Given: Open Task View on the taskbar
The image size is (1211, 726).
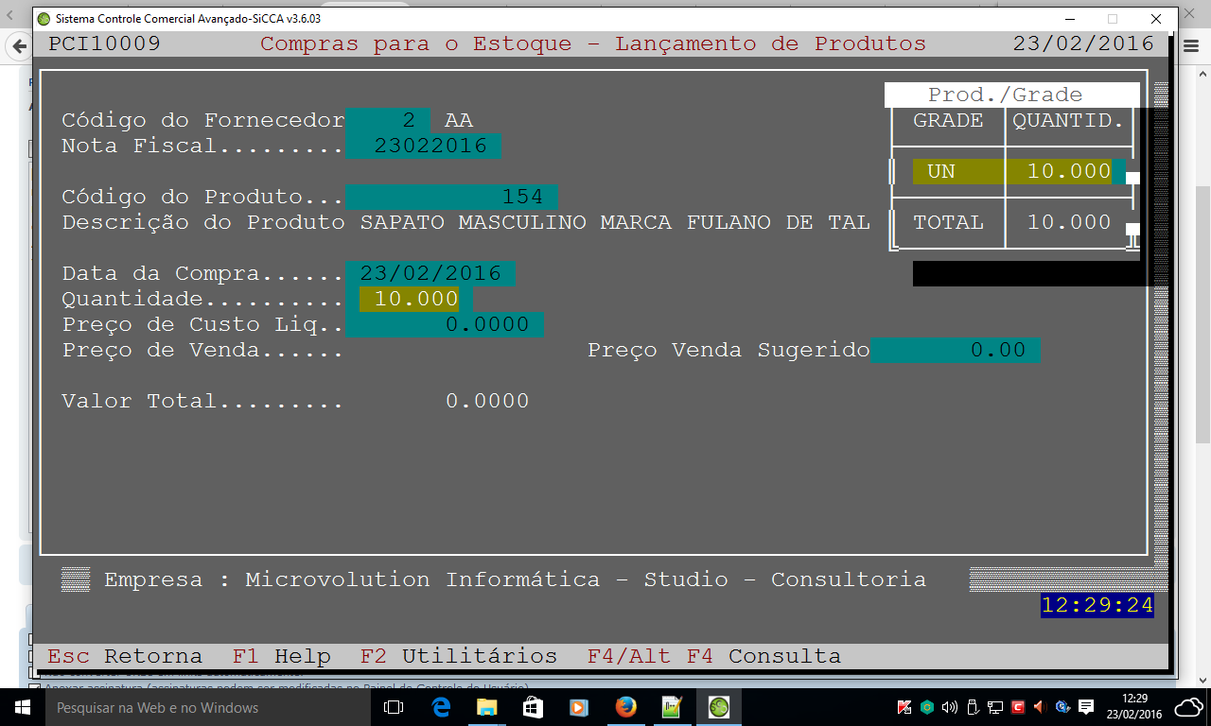Looking at the screenshot, I should pyautogui.click(x=394, y=707).
